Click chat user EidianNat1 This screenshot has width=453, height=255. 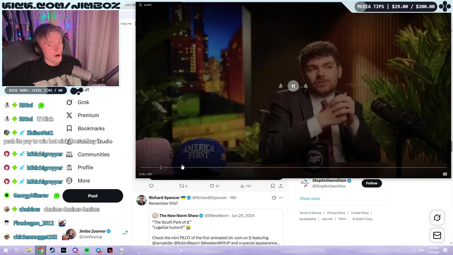click(40, 133)
